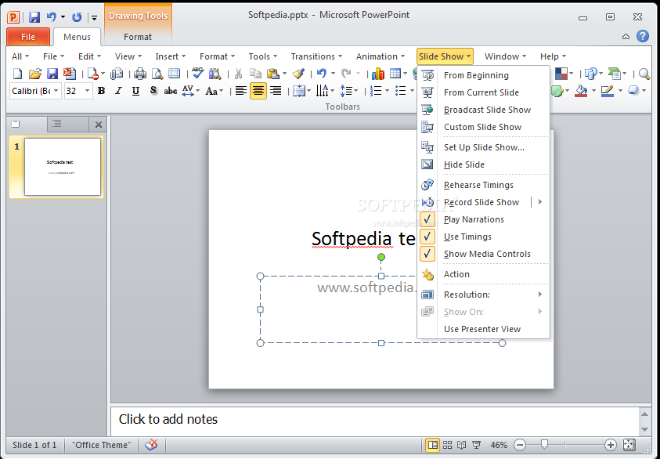The width and height of the screenshot is (660, 459).
Task: Open PowerPoint Help question mark icon
Action: tap(643, 36)
